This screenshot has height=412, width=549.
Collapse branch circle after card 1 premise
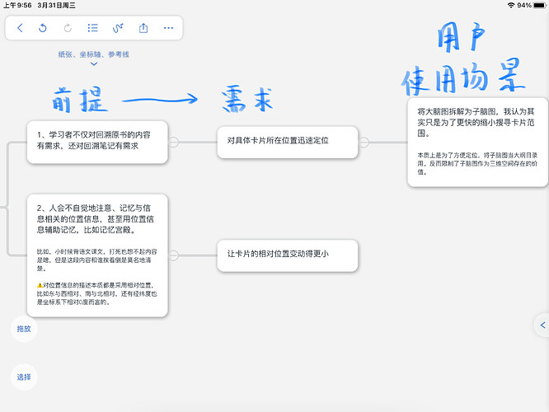click(x=174, y=142)
